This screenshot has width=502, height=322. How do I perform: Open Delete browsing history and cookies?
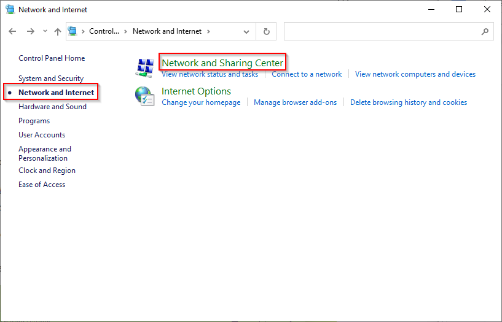point(409,102)
